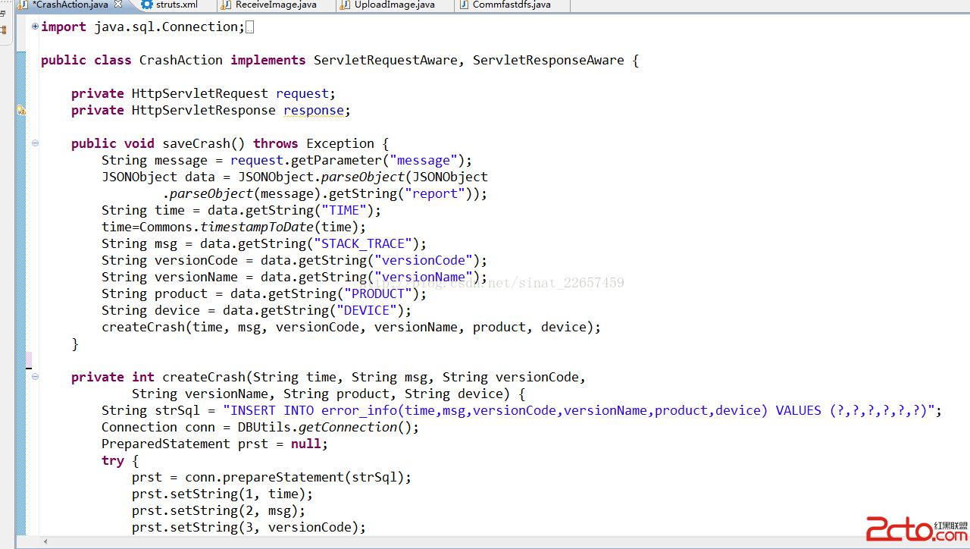This screenshot has height=549, width=970.
Task: Click the warning marker beside the response field
Action: [21, 110]
